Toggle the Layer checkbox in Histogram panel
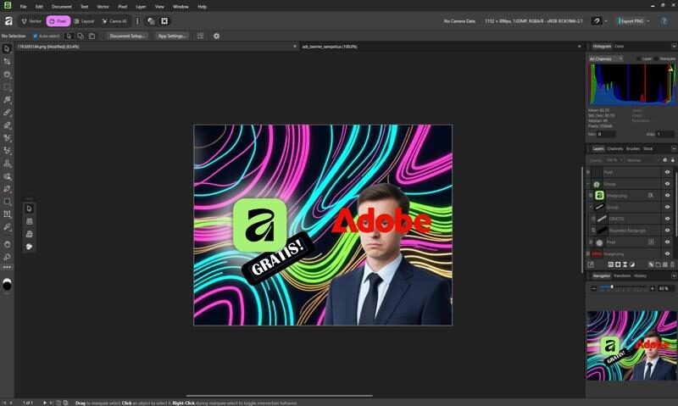This screenshot has height=406, width=678. pos(638,58)
